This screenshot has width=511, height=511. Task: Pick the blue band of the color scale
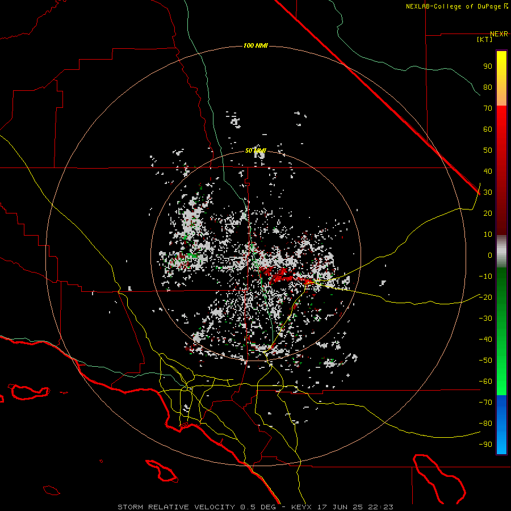(x=501, y=425)
